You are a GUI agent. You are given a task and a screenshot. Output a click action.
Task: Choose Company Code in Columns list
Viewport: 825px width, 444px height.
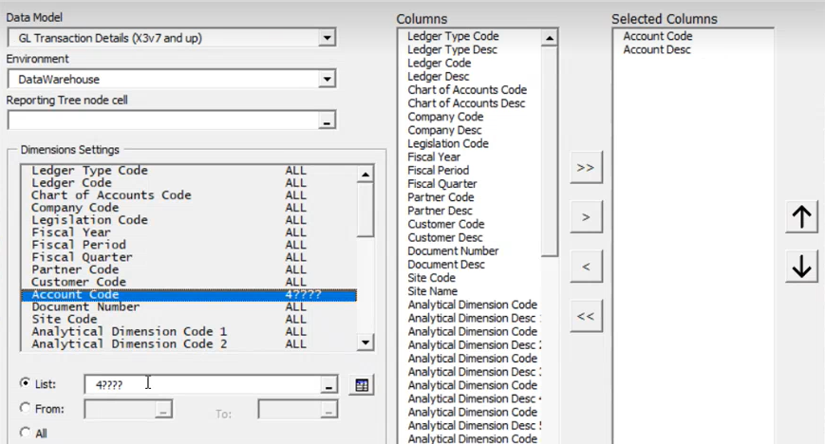[445, 117]
